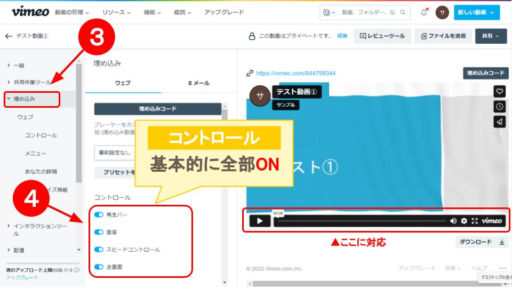Open the user avatar menu

click(x=442, y=12)
